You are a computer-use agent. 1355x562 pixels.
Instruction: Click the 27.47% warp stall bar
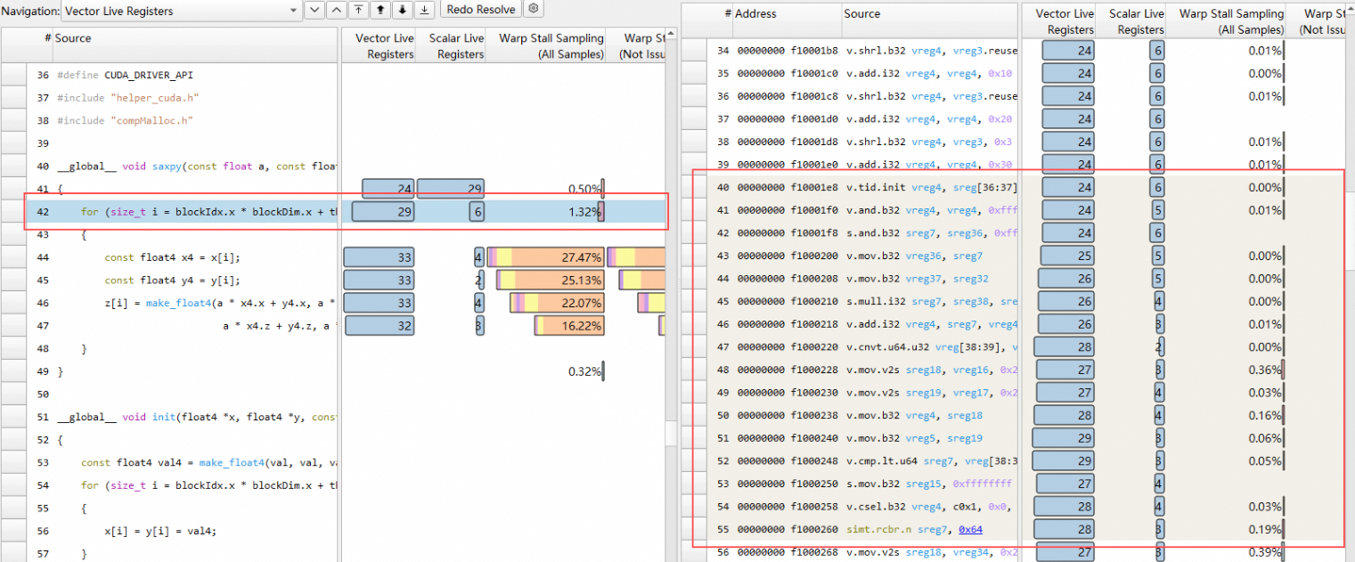click(545, 257)
